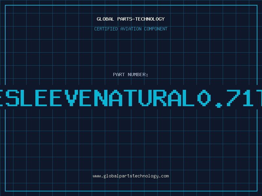
Task: Click the word PARTS in the header
Action: click(125, 19)
